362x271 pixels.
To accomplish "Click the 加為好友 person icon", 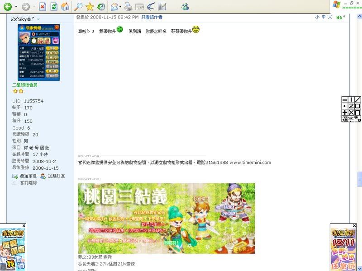I will [43, 176].
